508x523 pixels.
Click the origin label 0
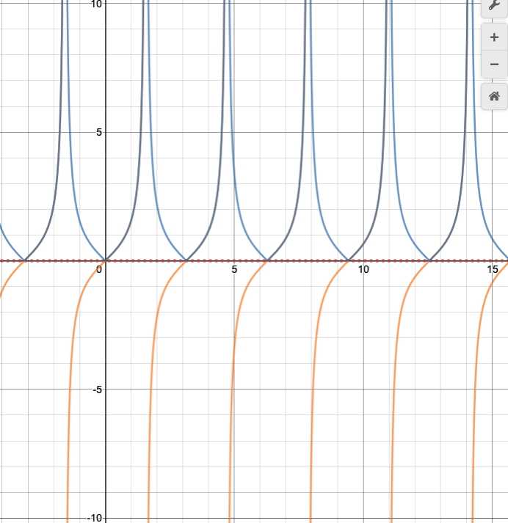coord(99,270)
